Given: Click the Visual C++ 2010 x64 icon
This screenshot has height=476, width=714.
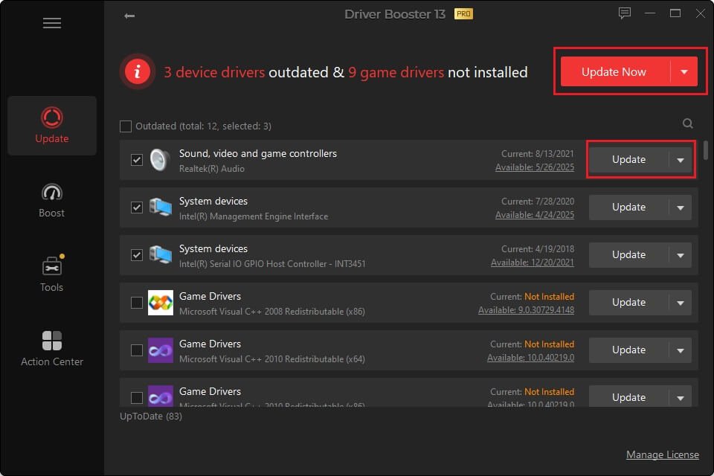Looking at the screenshot, I should pos(161,350).
